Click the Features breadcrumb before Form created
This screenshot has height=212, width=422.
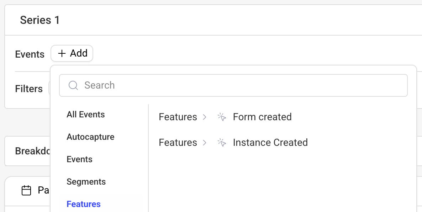pos(178,117)
